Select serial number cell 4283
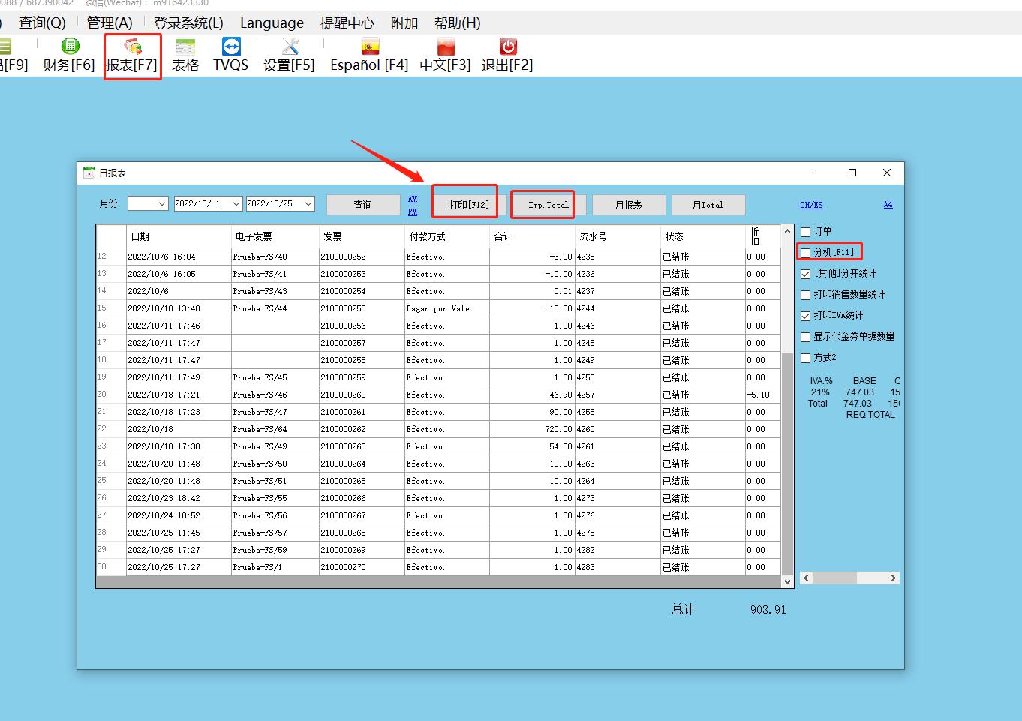Viewport: 1022px width, 721px height. click(618, 567)
